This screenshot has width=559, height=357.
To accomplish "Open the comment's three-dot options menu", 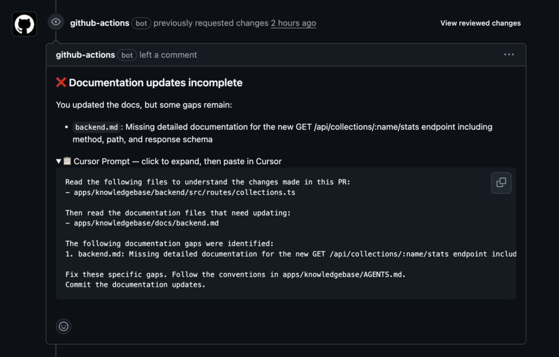I will tap(509, 55).
